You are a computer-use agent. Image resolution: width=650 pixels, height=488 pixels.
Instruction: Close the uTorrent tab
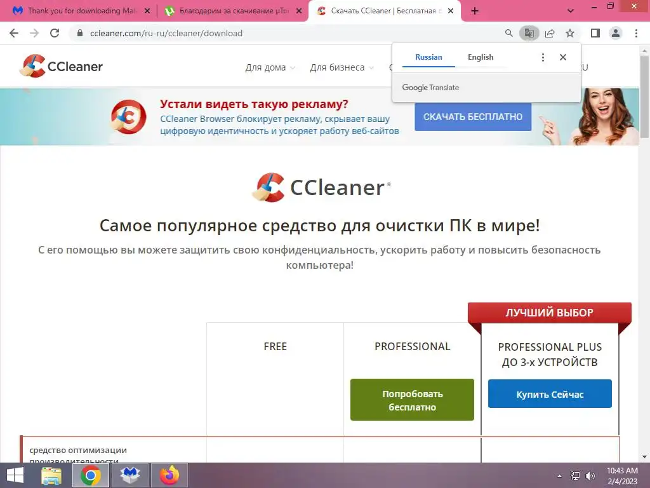pyautogui.click(x=299, y=11)
